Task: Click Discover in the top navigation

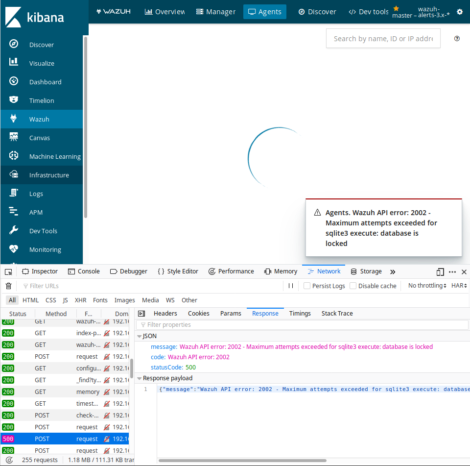Action: pyautogui.click(x=317, y=11)
